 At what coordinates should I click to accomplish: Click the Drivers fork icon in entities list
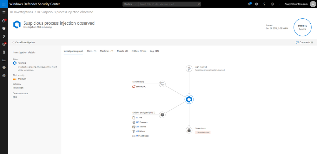133,132
